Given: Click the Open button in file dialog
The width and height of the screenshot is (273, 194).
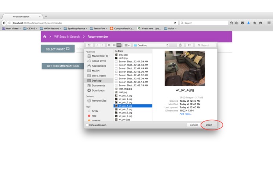Looking at the screenshot, I should [x=209, y=125].
